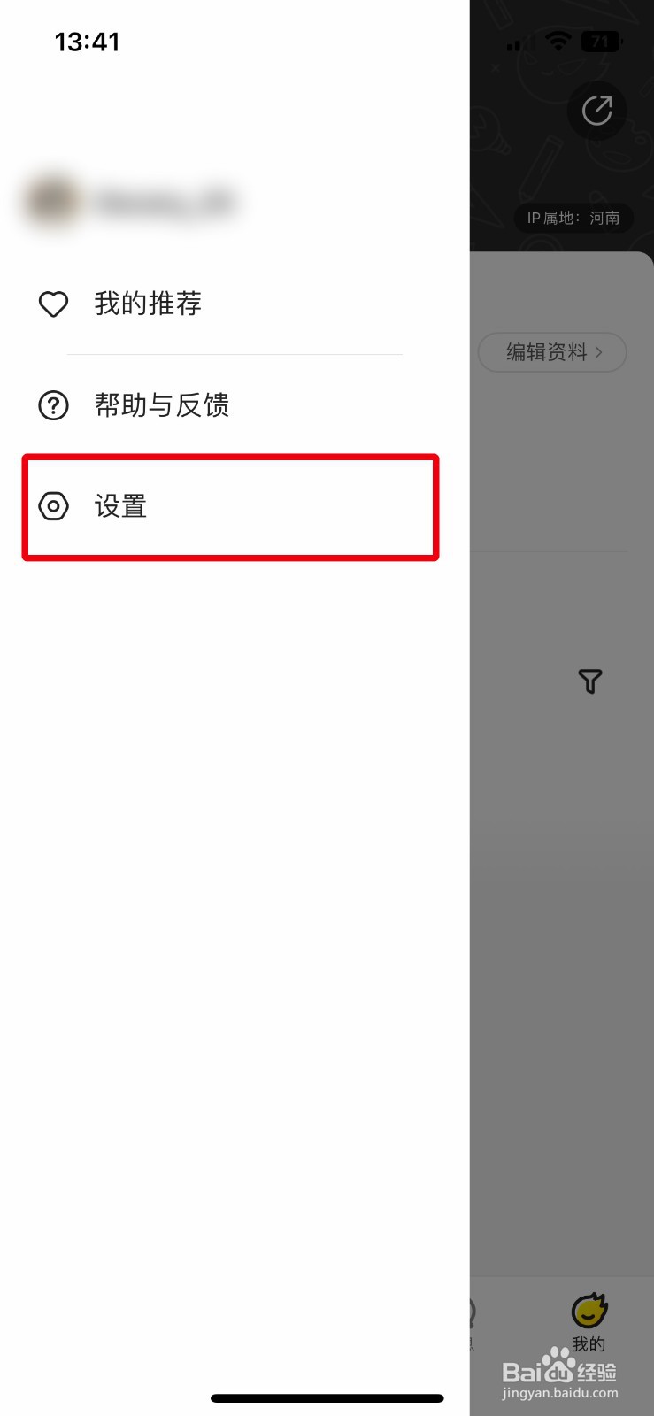Click the question mark help icon
The width and height of the screenshot is (654, 1416).
coord(54,405)
